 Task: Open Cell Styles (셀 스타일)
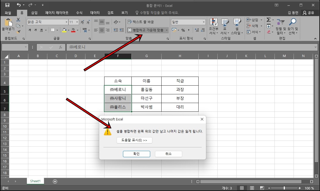pos(237,26)
